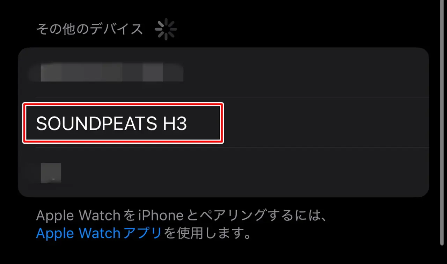
Task: Tap the blue Apple Watch words in the link
Action: tap(73, 233)
